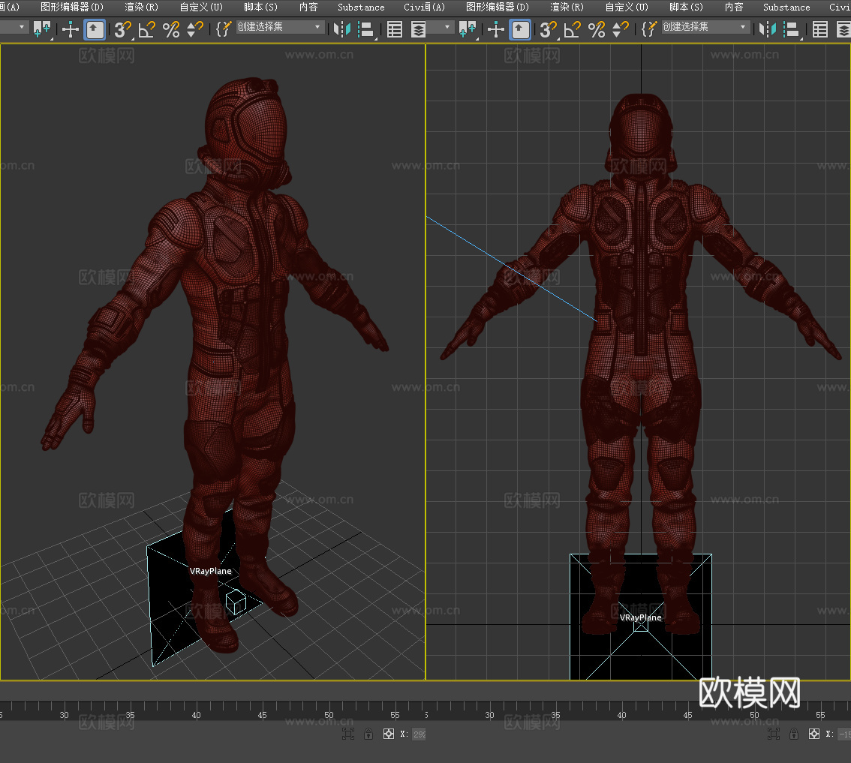Toggle Angle Snap in front-view window toolbar
The height and width of the screenshot is (763, 851).
[572, 29]
